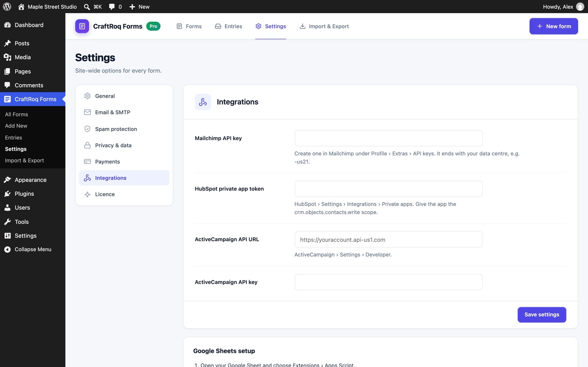Screen dimensions: 588x367
Task: Click the CraftRoq Forms purple logo icon
Action: [x=82, y=26]
